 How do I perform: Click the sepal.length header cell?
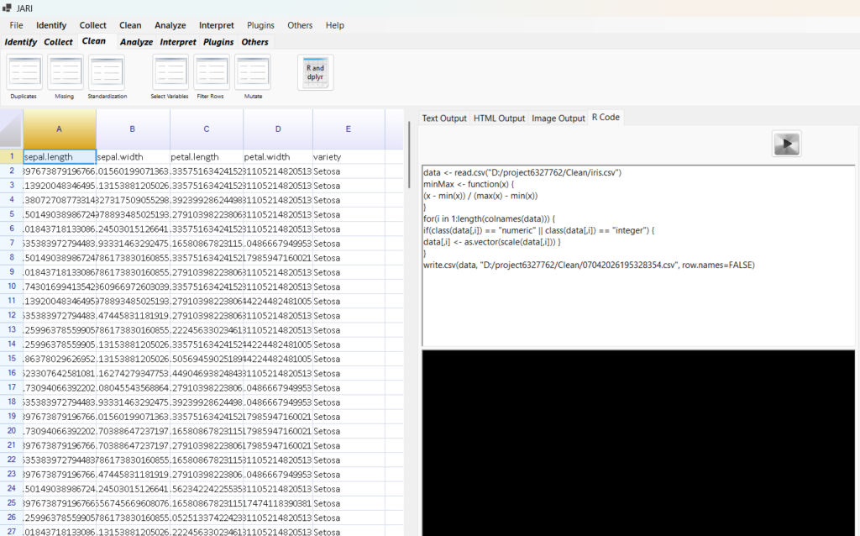[59, 157]
